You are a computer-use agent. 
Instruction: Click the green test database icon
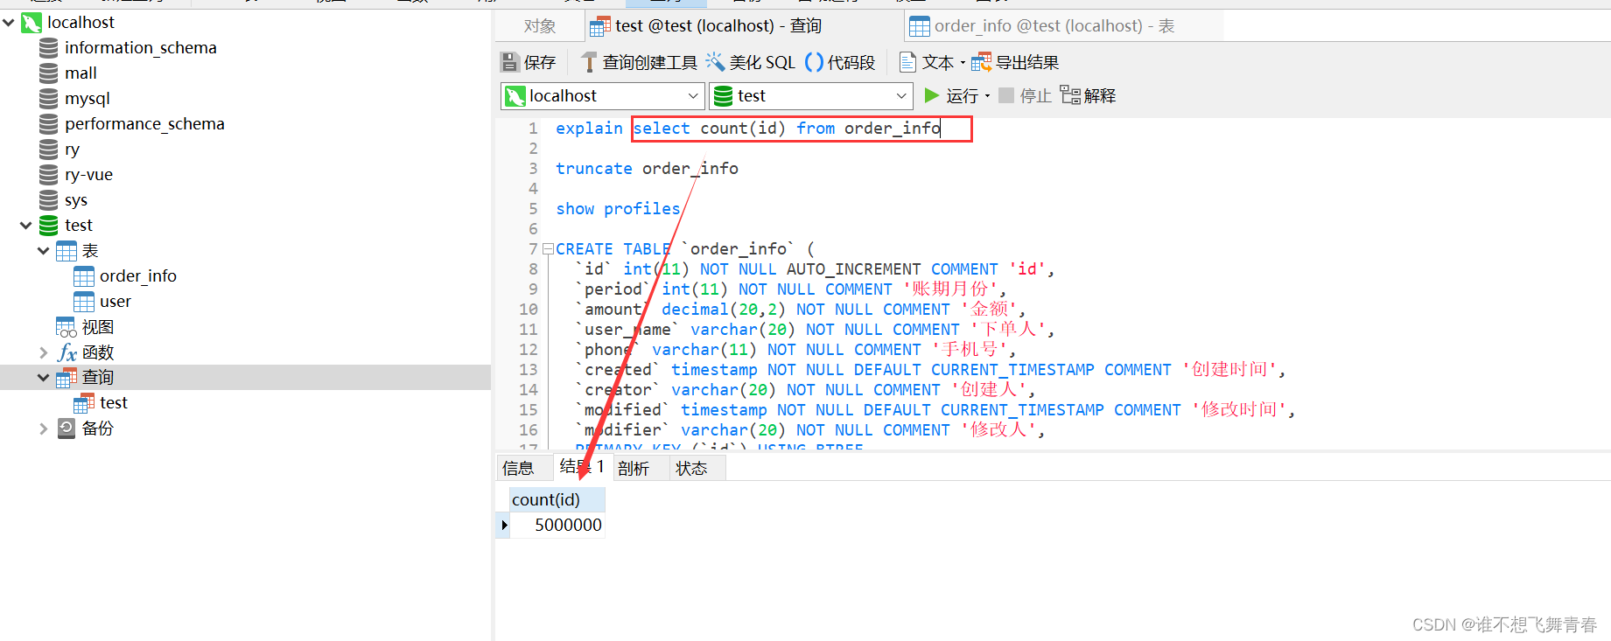49,226
